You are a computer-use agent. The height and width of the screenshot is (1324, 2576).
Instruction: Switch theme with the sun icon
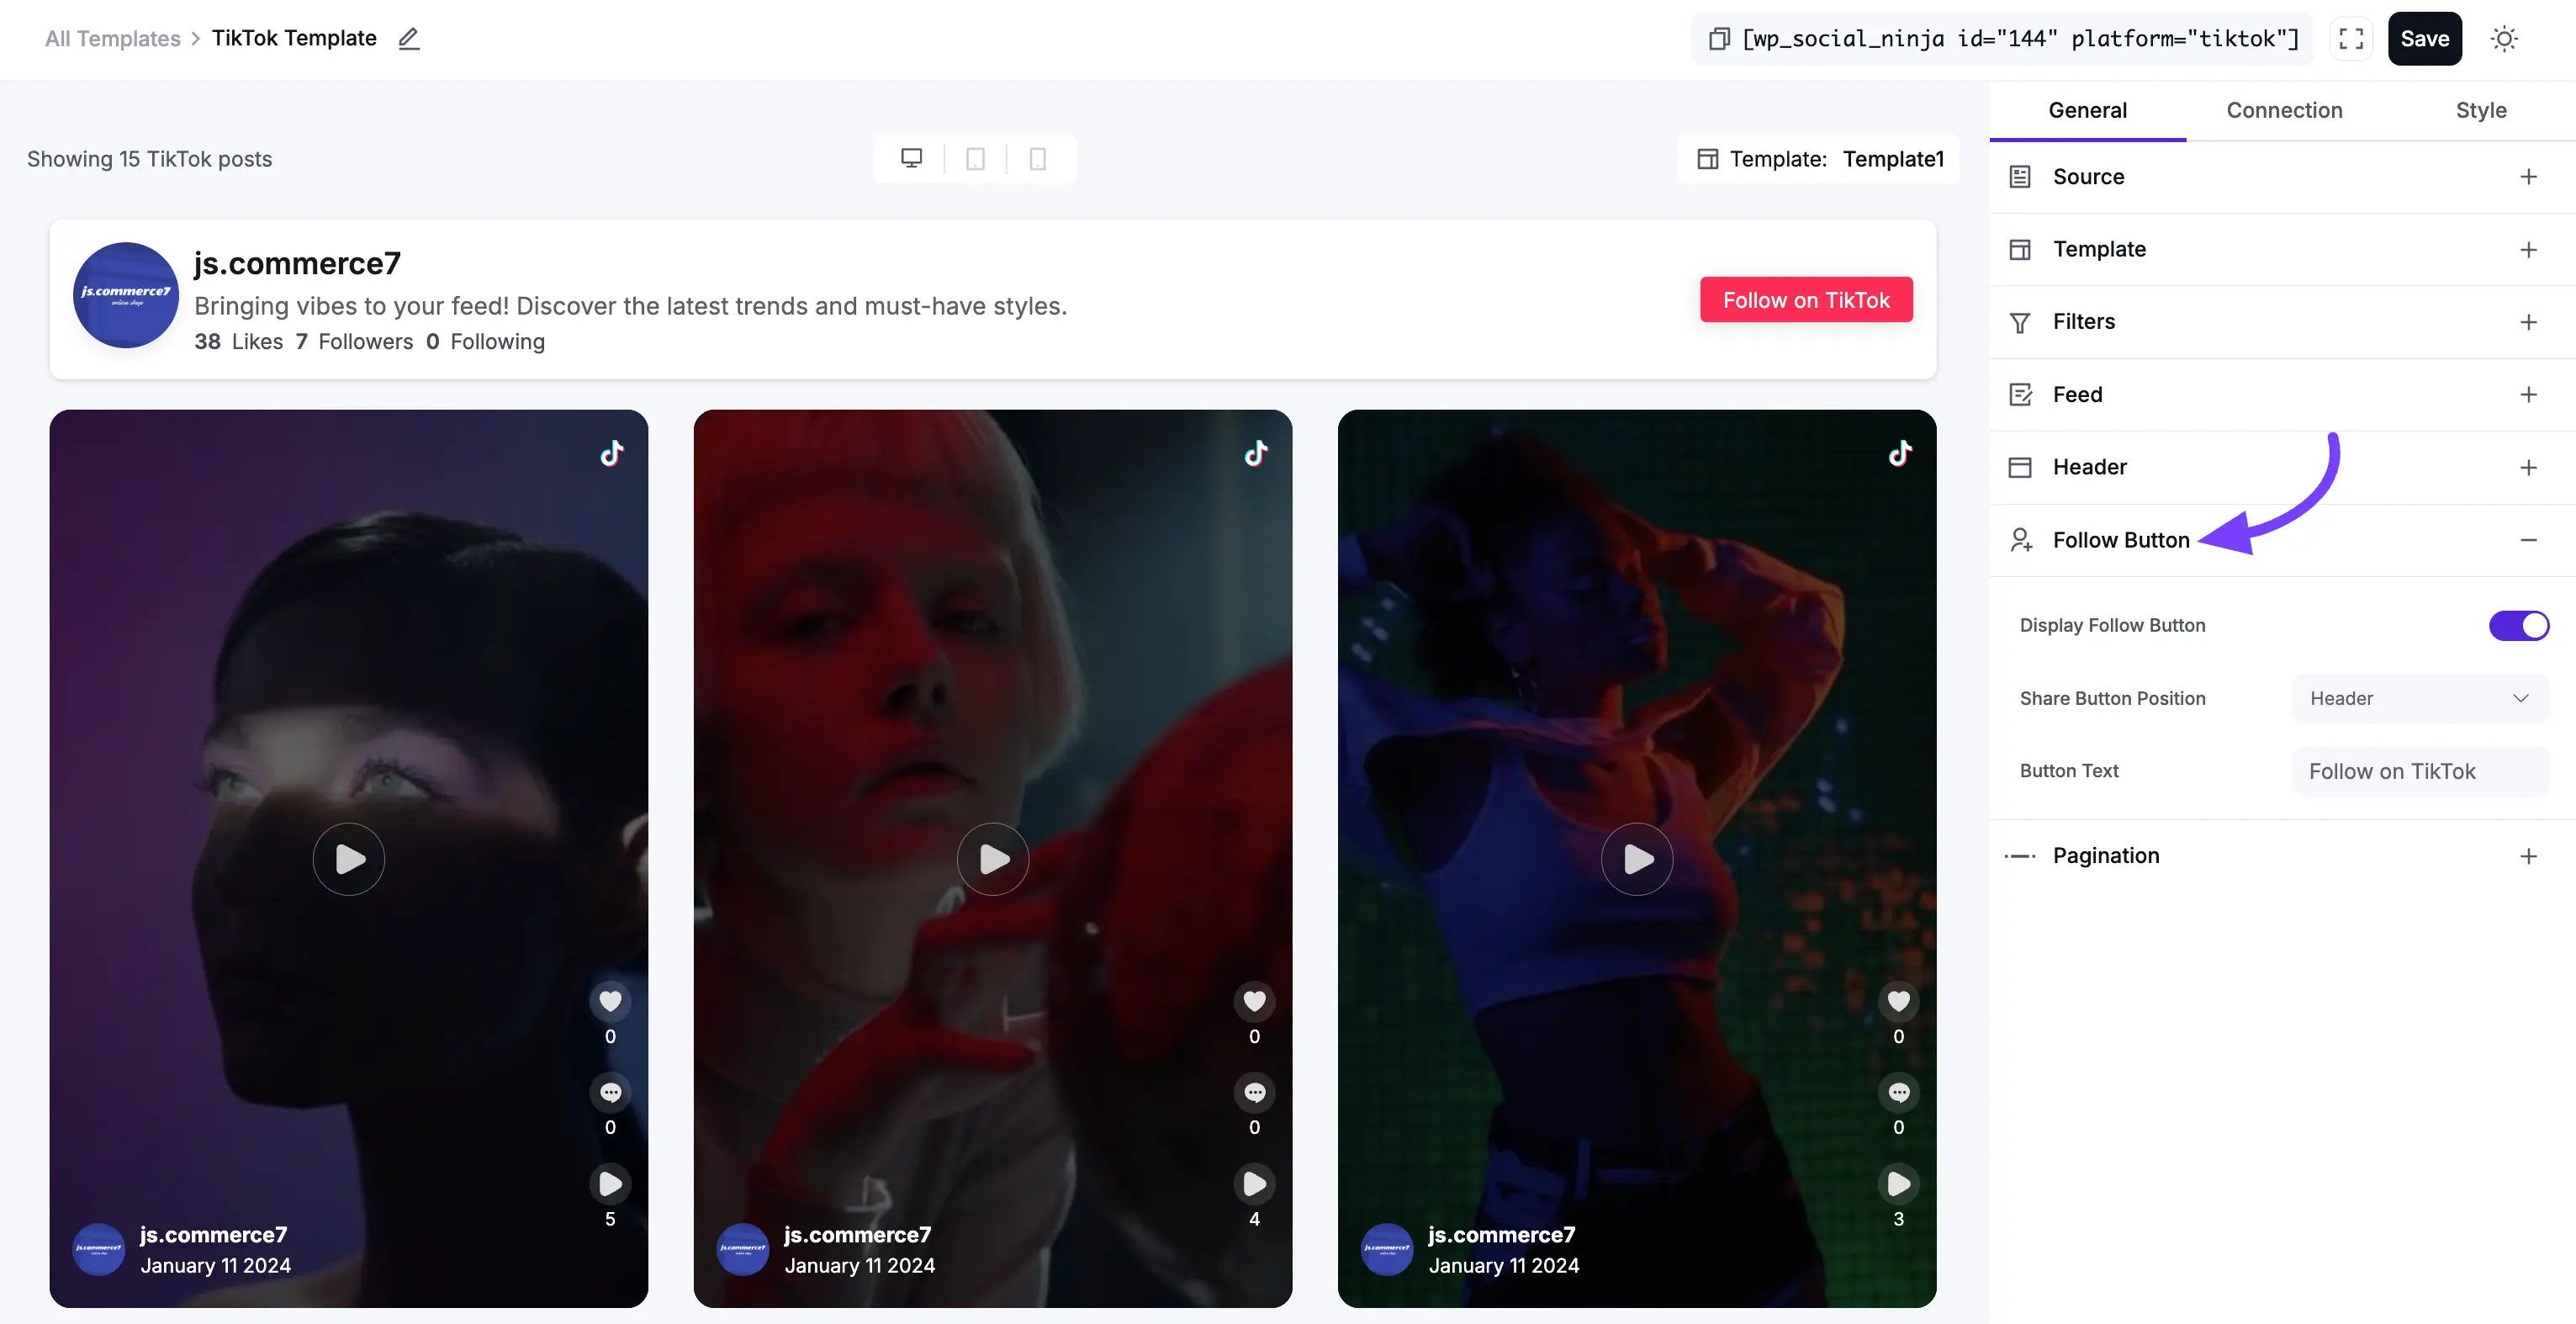click(2504, 39)
